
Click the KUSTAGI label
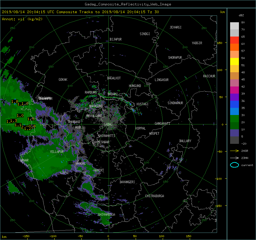click(143, 104)
